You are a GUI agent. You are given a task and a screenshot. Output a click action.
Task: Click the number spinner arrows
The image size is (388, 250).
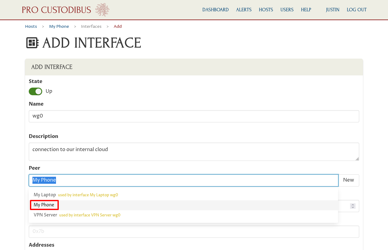pyautogui.click(x=353, y=206)
